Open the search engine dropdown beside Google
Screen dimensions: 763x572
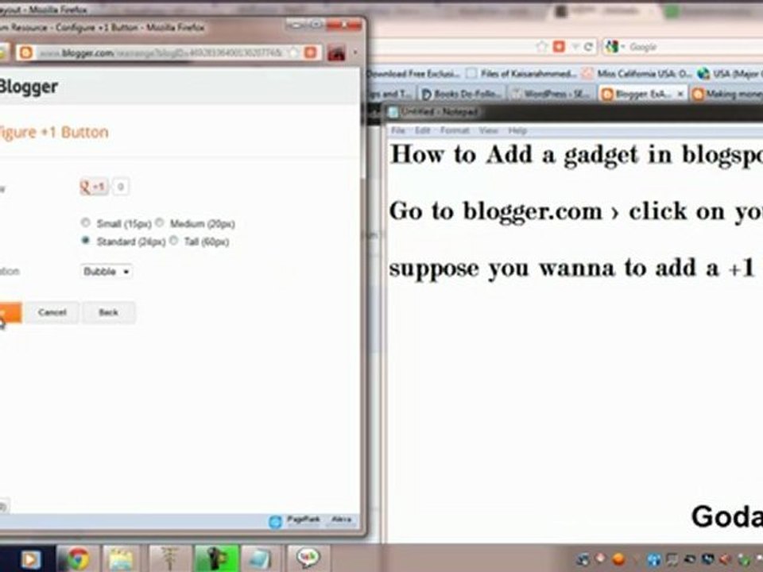click(623, 47)
